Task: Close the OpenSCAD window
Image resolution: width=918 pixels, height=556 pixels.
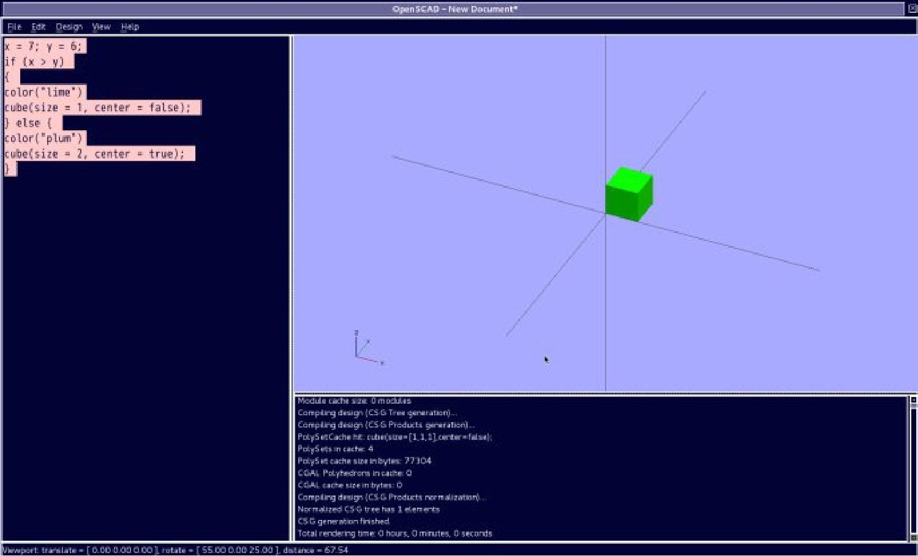Action: point(912,9)
